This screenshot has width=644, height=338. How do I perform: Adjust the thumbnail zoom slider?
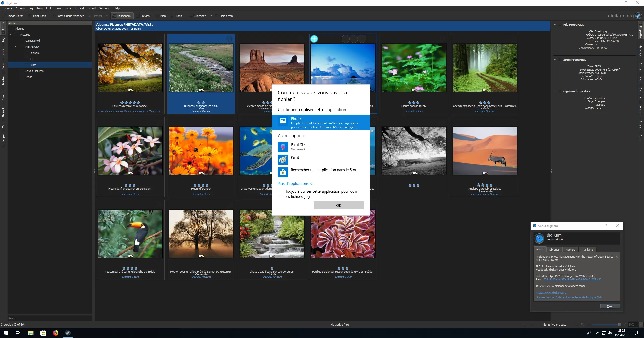(620, 324)
